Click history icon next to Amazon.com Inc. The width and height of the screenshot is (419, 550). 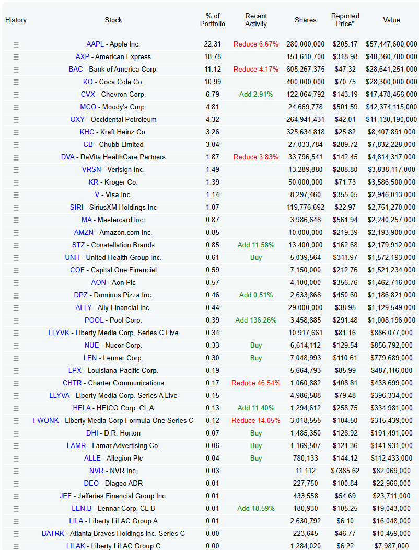coord(16,233)
